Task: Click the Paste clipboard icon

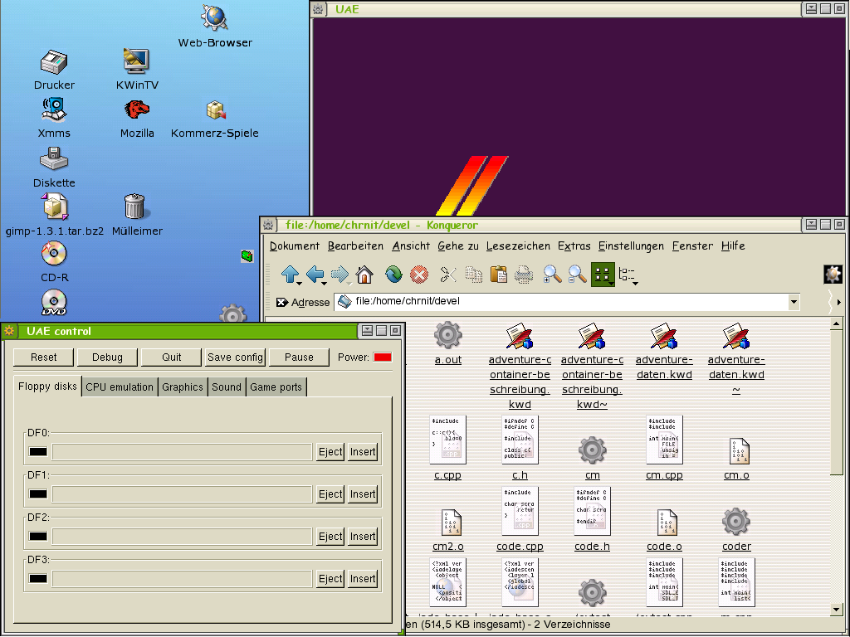Action: (498, 275)
